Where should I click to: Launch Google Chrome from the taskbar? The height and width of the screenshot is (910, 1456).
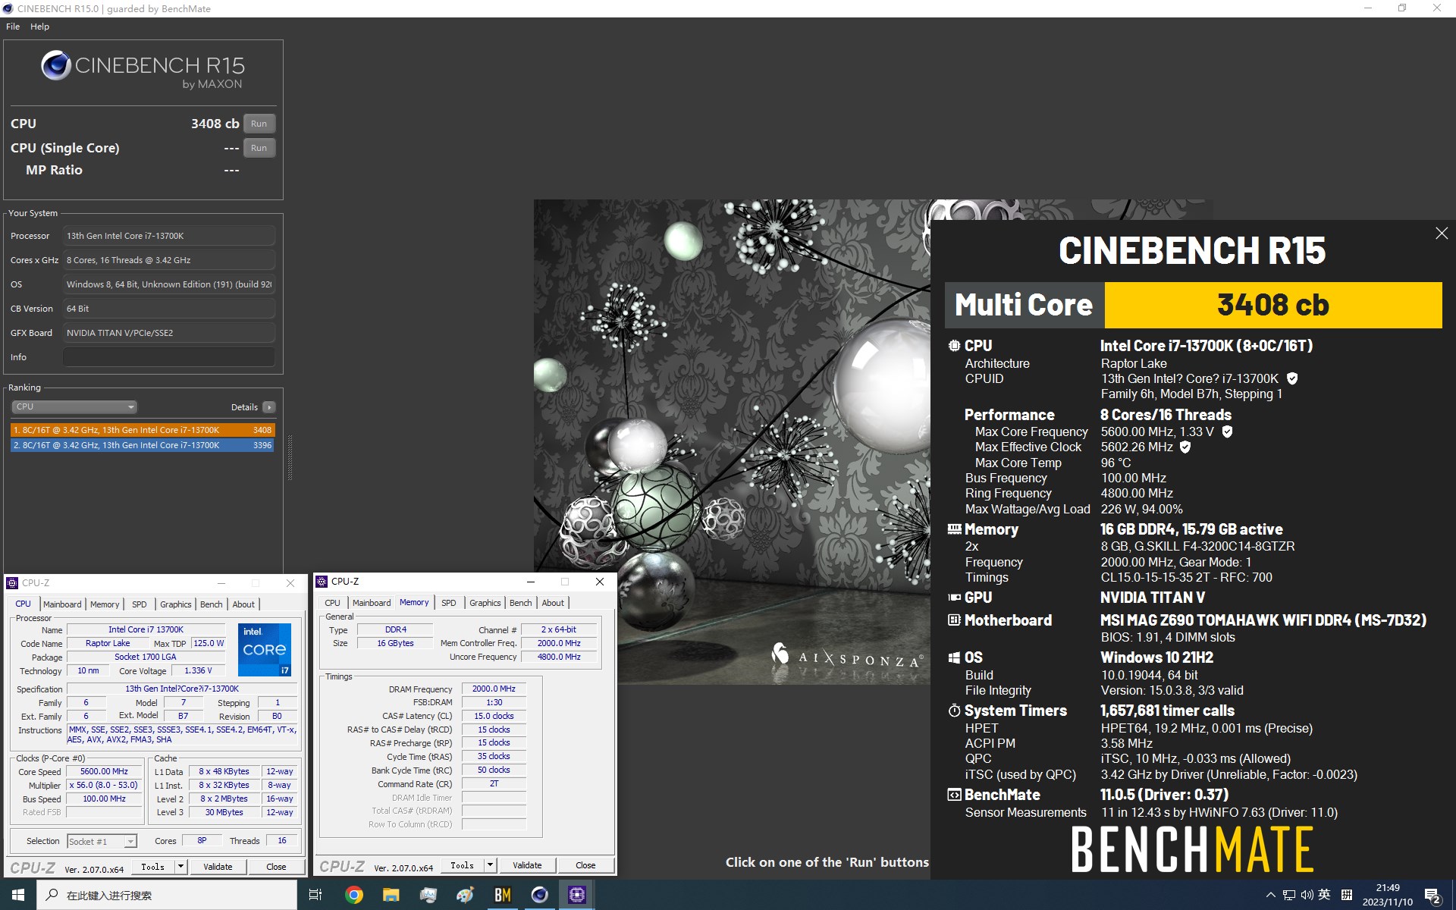354,895
